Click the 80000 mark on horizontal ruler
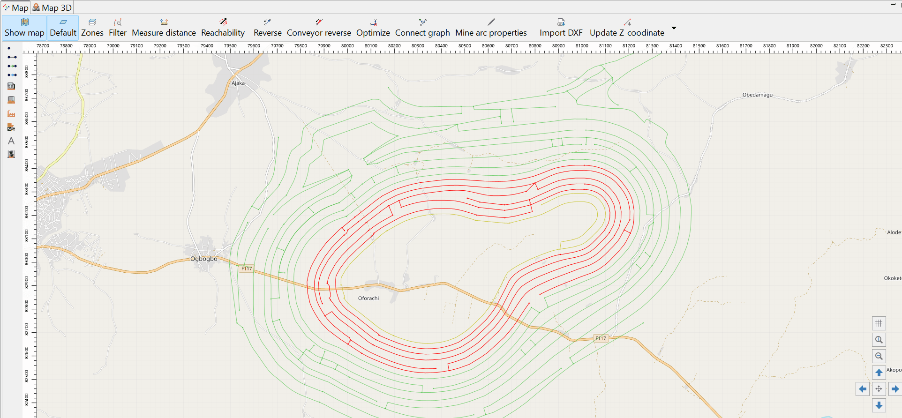The image size is (902, 418). [x=347, y=46]
